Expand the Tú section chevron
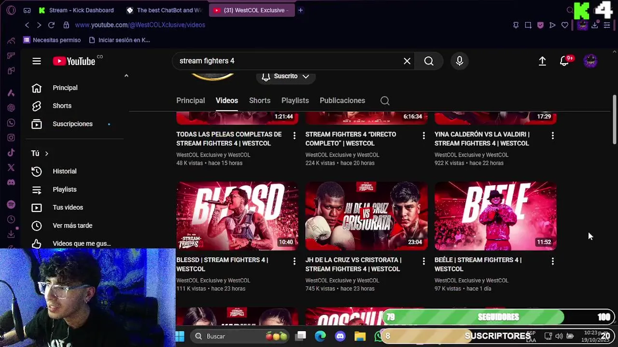Viewport: 618px width, 347px height. tap(46, 153)
